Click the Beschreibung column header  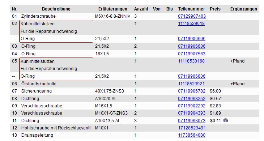pos(56,9)
